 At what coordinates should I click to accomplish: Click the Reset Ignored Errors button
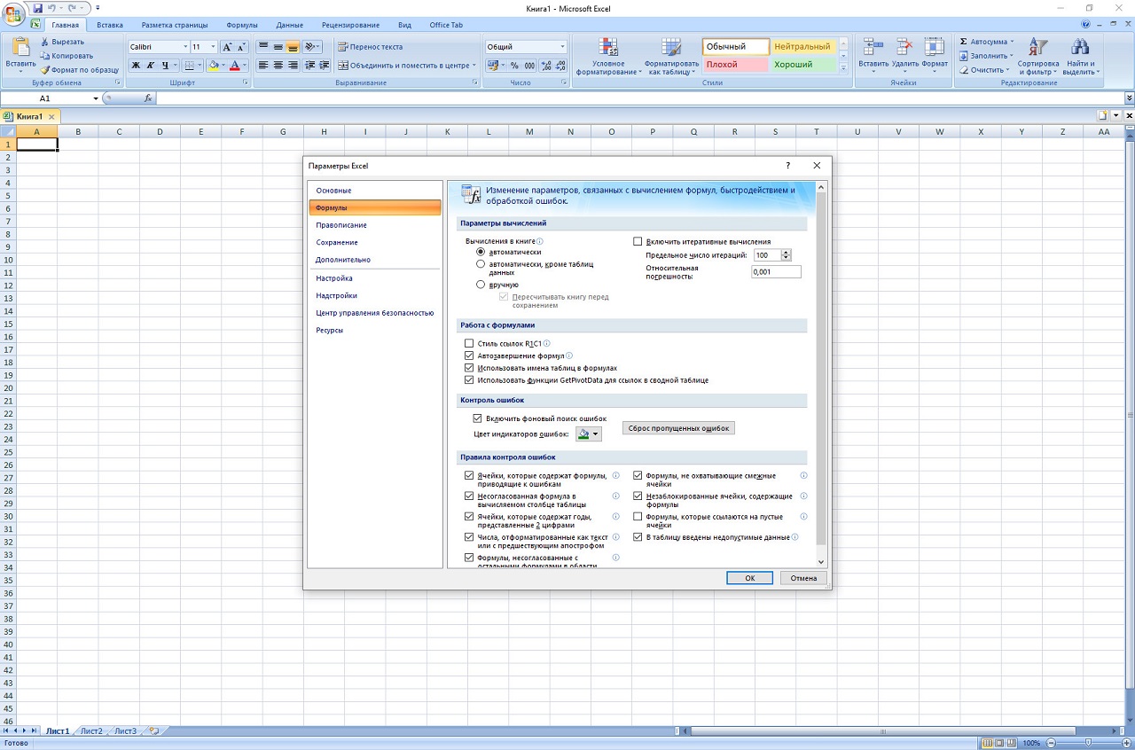tap(678, 428)
